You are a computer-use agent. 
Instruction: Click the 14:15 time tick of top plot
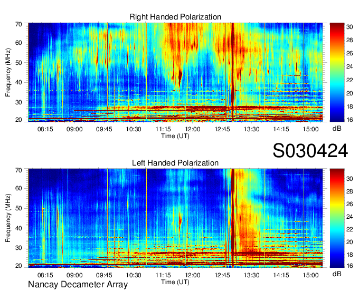(281, 129)
